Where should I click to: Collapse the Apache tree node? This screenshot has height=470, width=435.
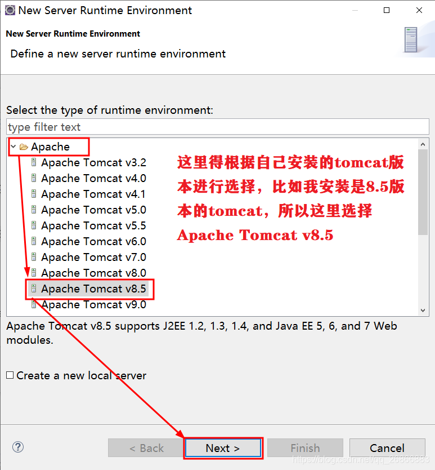pos(13,147)
